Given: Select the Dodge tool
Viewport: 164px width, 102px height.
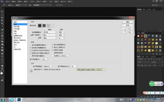Looking at the screenshot, I should (2, 50).
